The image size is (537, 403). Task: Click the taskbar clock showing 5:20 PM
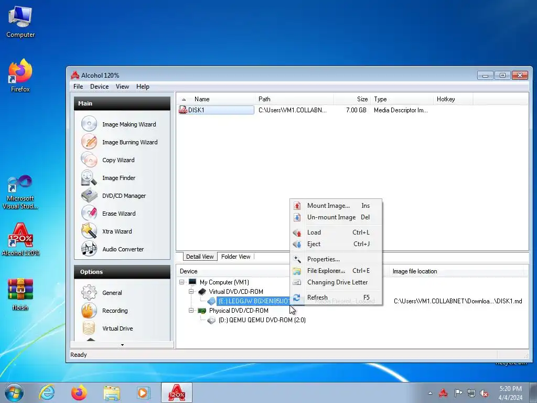510,393
